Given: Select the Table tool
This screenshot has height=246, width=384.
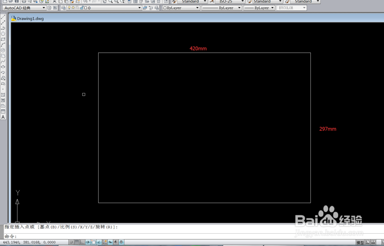Looking at the screenshot, I should click(3, 111).
